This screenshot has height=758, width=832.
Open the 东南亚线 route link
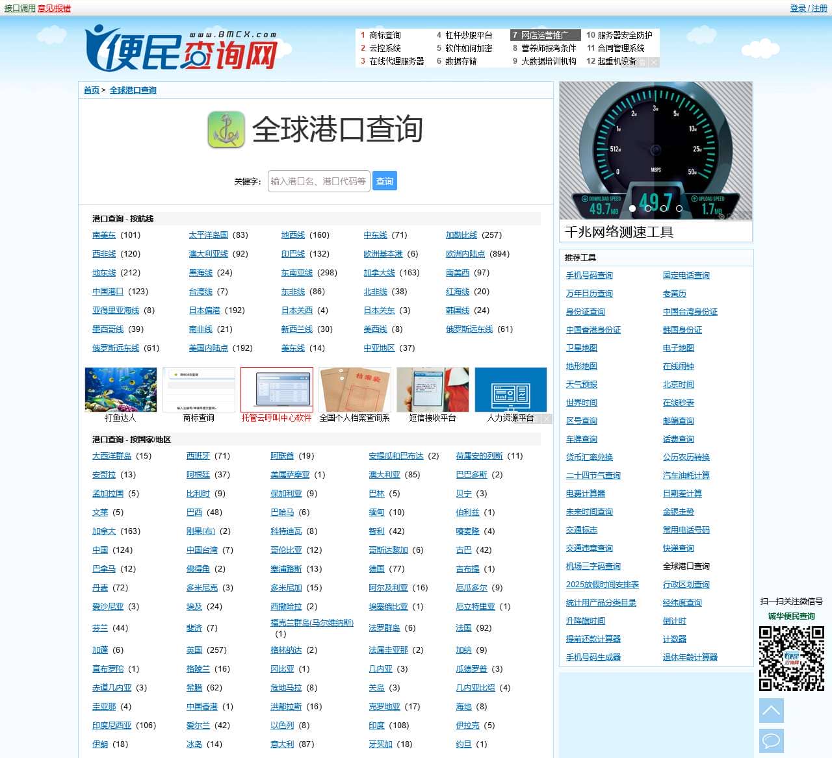[x=297, y=273]
